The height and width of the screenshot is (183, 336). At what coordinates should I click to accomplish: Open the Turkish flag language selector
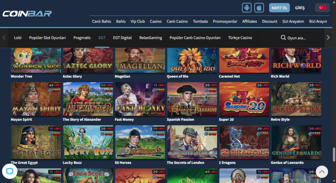322,8
